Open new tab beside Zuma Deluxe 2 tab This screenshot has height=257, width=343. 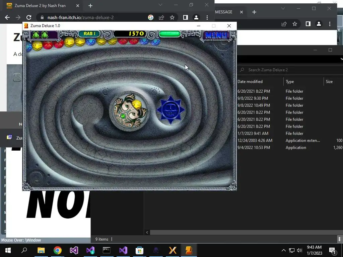(90, 6)
